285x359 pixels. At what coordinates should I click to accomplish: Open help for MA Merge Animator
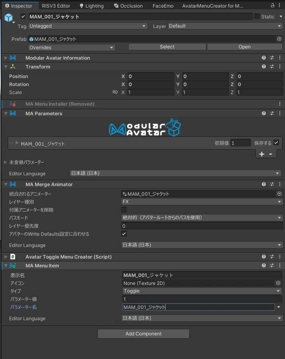pyautogui.click(x=264, y=184)
